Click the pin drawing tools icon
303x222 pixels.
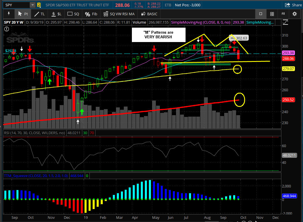click(9, 14)
